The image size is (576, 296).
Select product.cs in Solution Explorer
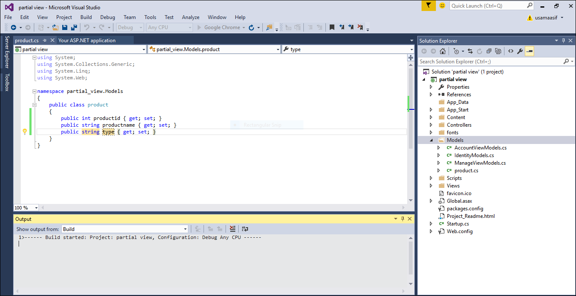point(466,171)
